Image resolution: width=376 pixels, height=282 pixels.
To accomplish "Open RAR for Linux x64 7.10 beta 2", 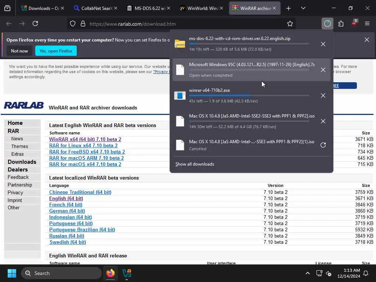I will coord(83,145).
